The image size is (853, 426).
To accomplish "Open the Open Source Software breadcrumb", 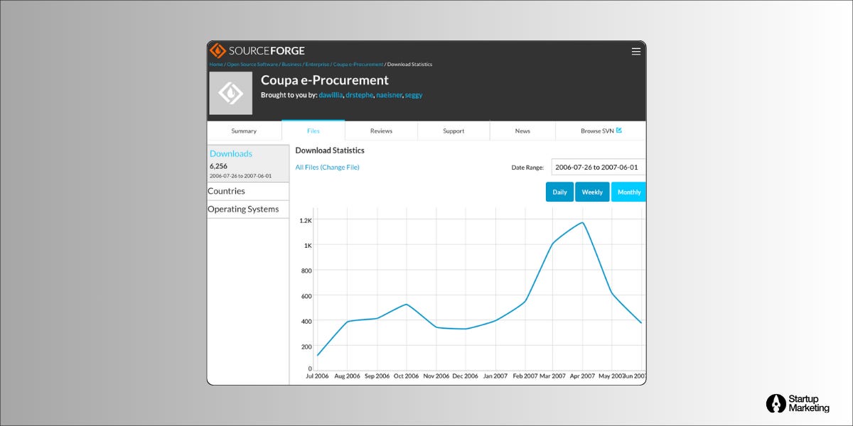I will (252, 65).
